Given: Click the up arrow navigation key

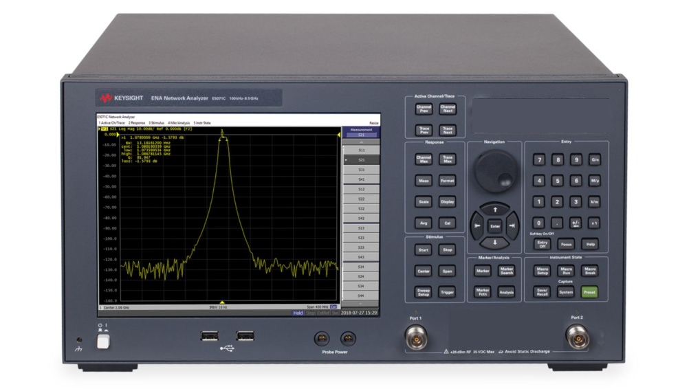Looking at the screenshot, I should click(x=495, y=210).
